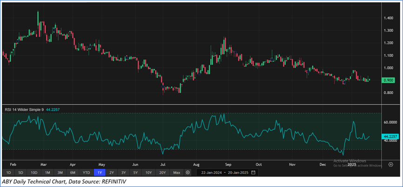Viewport: 403px width, 187px height.
Task: Set range to 6M
Action: click(x=73, y=172)
